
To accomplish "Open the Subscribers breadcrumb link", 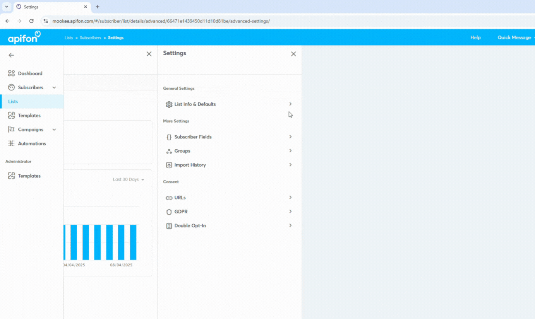I will (90, 38).
